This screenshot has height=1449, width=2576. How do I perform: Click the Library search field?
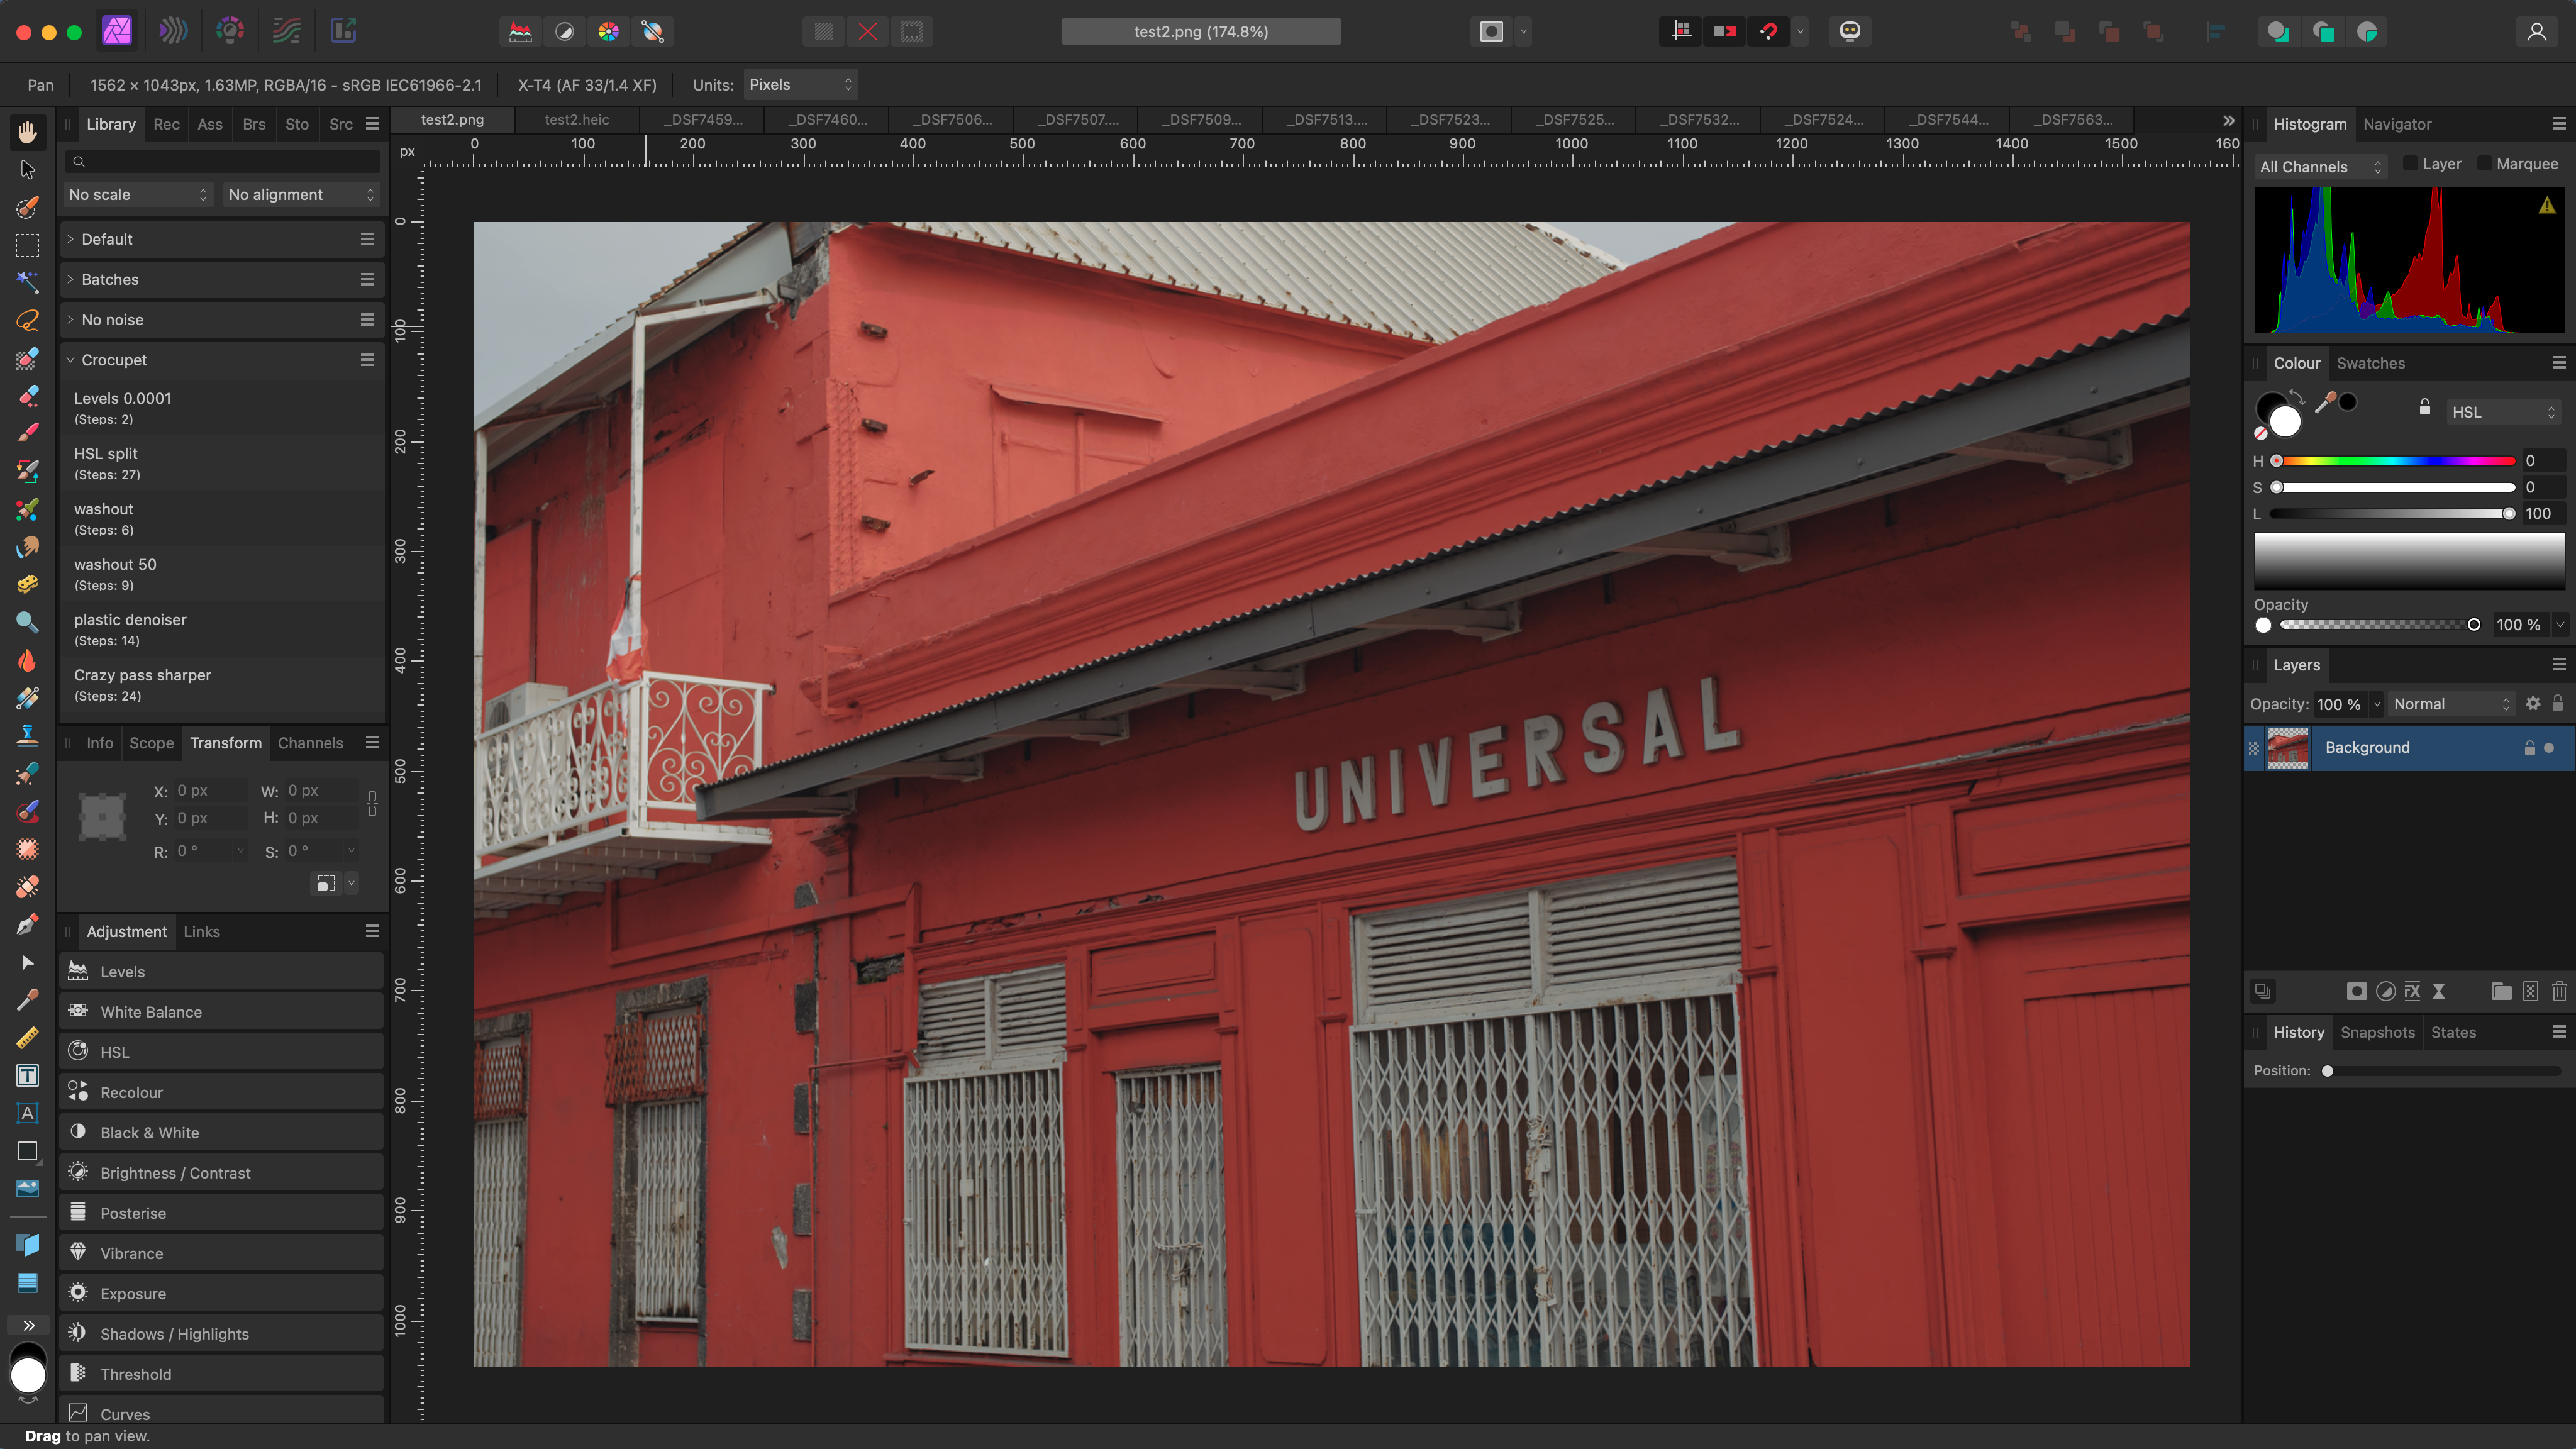pyautogui.click(x=221, y=161)
